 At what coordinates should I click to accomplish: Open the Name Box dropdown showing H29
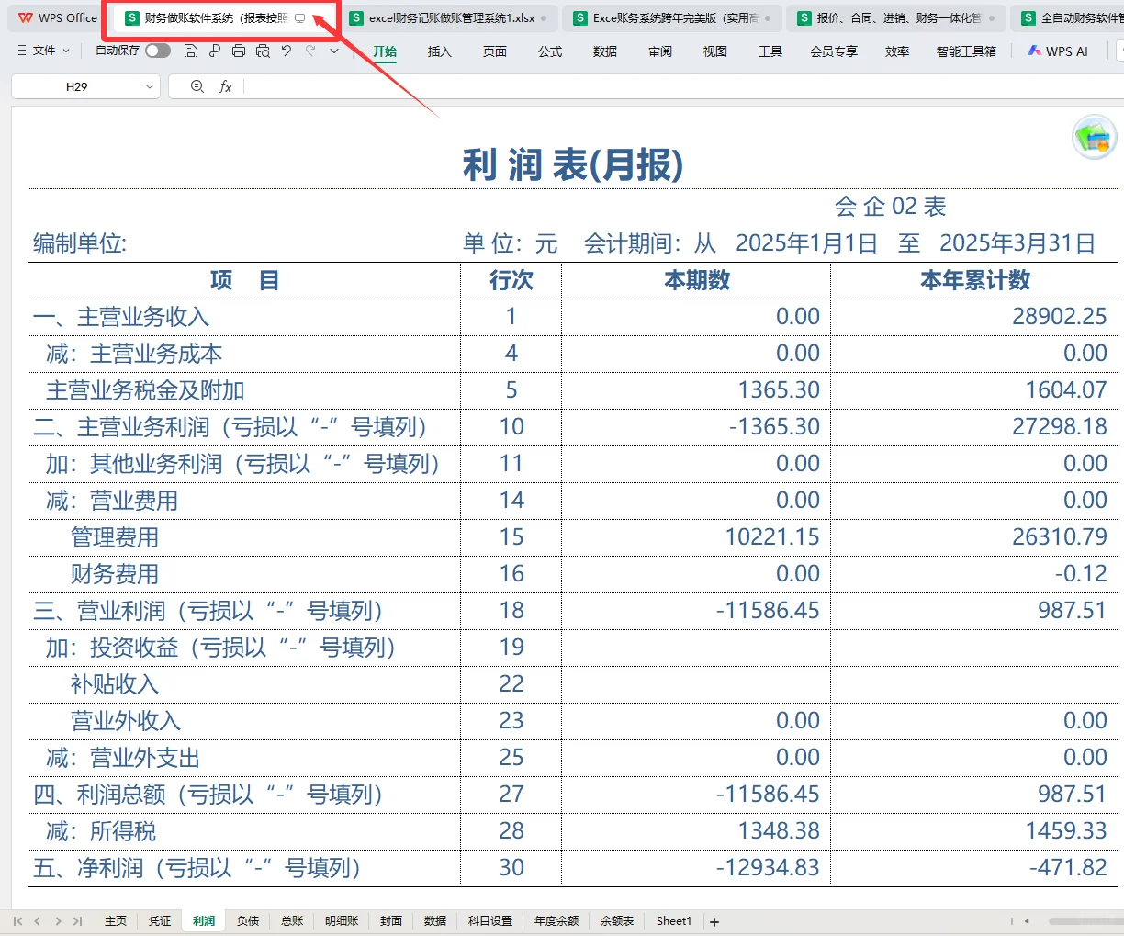point(150,86)
